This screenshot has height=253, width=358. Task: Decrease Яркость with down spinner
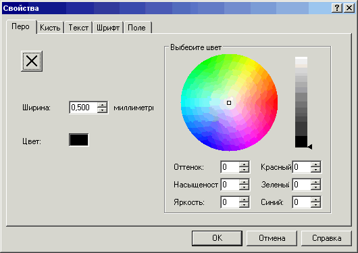tap(244, 205)
